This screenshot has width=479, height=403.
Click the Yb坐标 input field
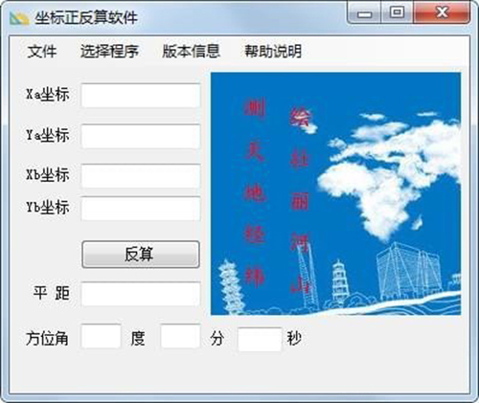pyautogui.click(x=141, y=209)
